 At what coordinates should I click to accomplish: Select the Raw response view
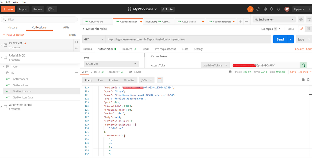coord(100,80)
